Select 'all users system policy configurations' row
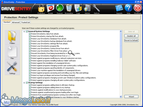Viewport: 143px width, 107px height. [58, 80]
